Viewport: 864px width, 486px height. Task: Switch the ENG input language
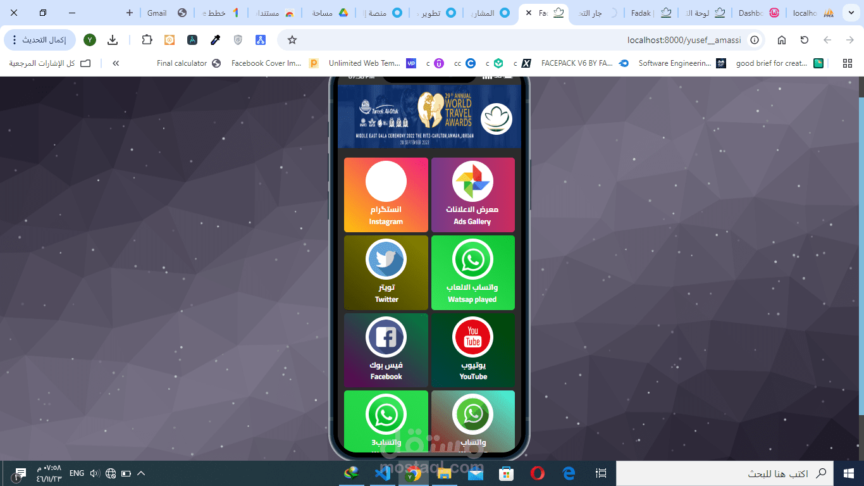click(77, 473)
